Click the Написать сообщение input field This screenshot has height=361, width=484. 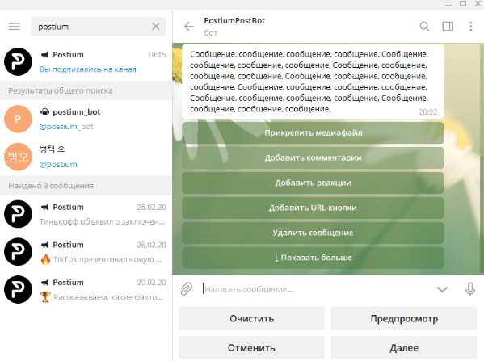point(317,289)
